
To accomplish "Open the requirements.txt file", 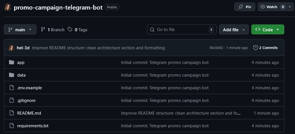I will click(x=33, y=126).
